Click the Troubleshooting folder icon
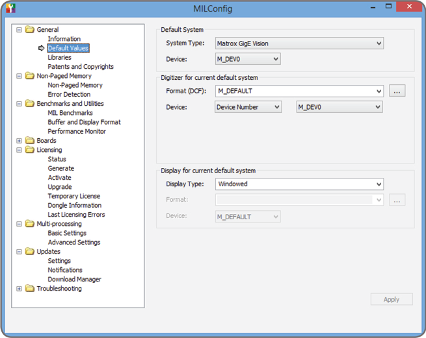 click(x=30, y=289)
